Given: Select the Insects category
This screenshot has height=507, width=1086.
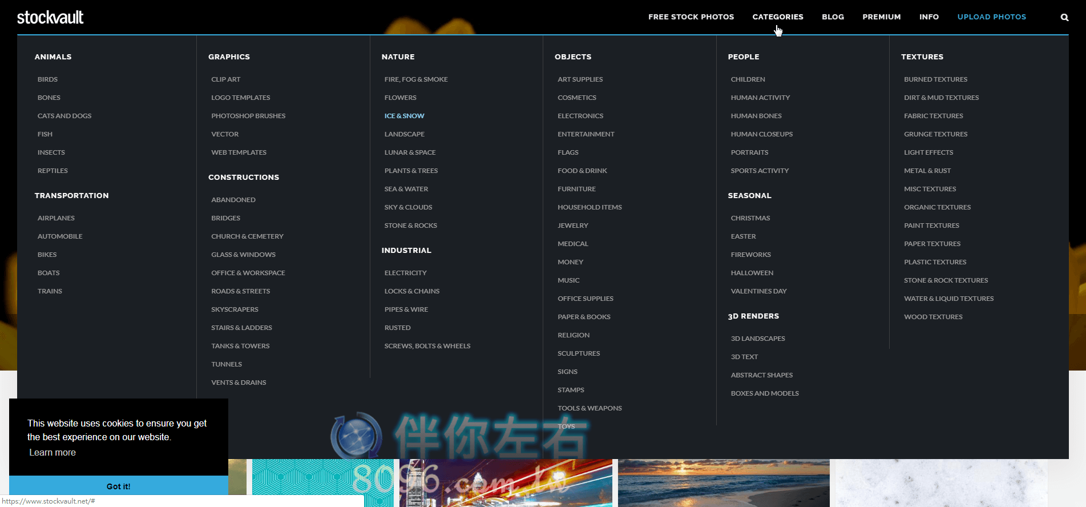Looking at the screenshot, I should coord(51,152).
